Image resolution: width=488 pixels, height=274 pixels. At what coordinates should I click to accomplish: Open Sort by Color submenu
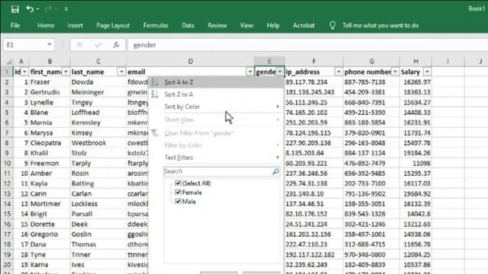click(x=217, y=107)
